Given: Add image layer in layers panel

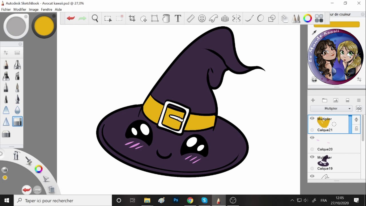Looking at the screenshot, I should click(x=336, y=100).
